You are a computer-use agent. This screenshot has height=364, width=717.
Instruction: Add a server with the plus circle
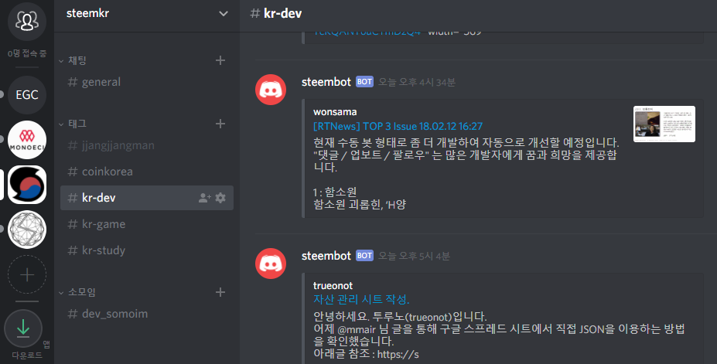[27, 274]
